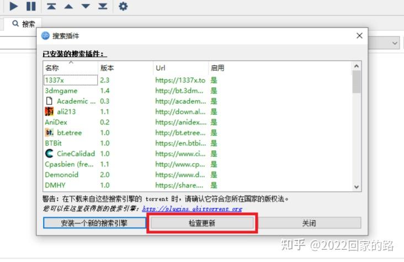Screen dimensions: 404x262
Task: Sort plugins by 启用 column
Action: (x=280, y=68)
